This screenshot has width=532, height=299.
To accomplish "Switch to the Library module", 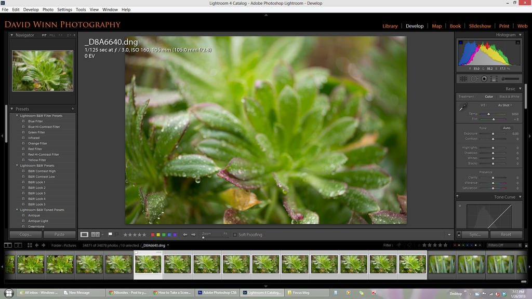I will 390,26.
